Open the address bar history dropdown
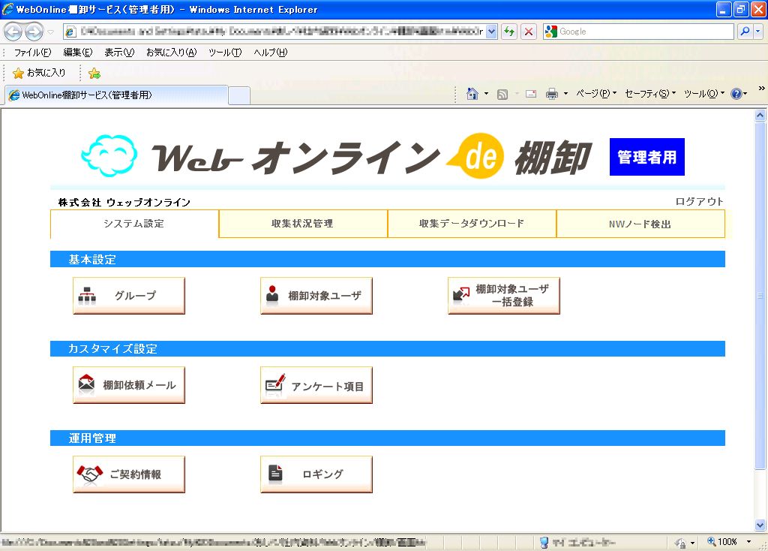Viewport: 768px width, 551px height. [490, 31]
